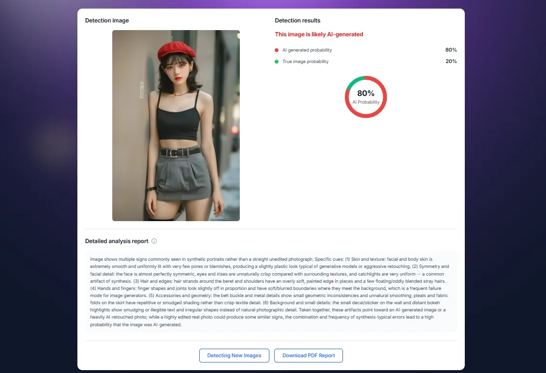546x373 pixels.
Task: Click the 80% value next to AI generated probability
Action: point(451,50)
